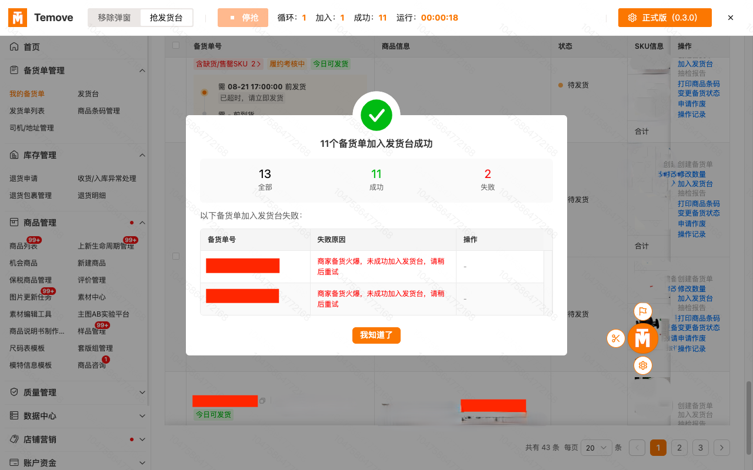753x470 pixels.
Task: Click the green success checkmark in the dialog
Action: pos(376,116)
